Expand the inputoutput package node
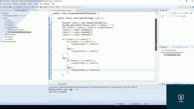The image size is (194, 109). [4, 35]
